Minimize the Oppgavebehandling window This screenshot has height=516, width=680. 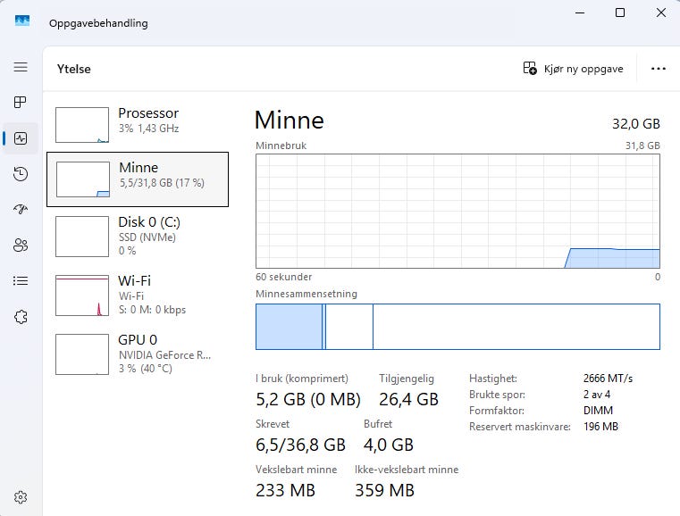[580, 12]
